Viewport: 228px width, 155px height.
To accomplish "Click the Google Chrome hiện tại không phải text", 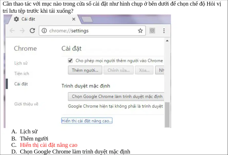I will tap(116, 106).
